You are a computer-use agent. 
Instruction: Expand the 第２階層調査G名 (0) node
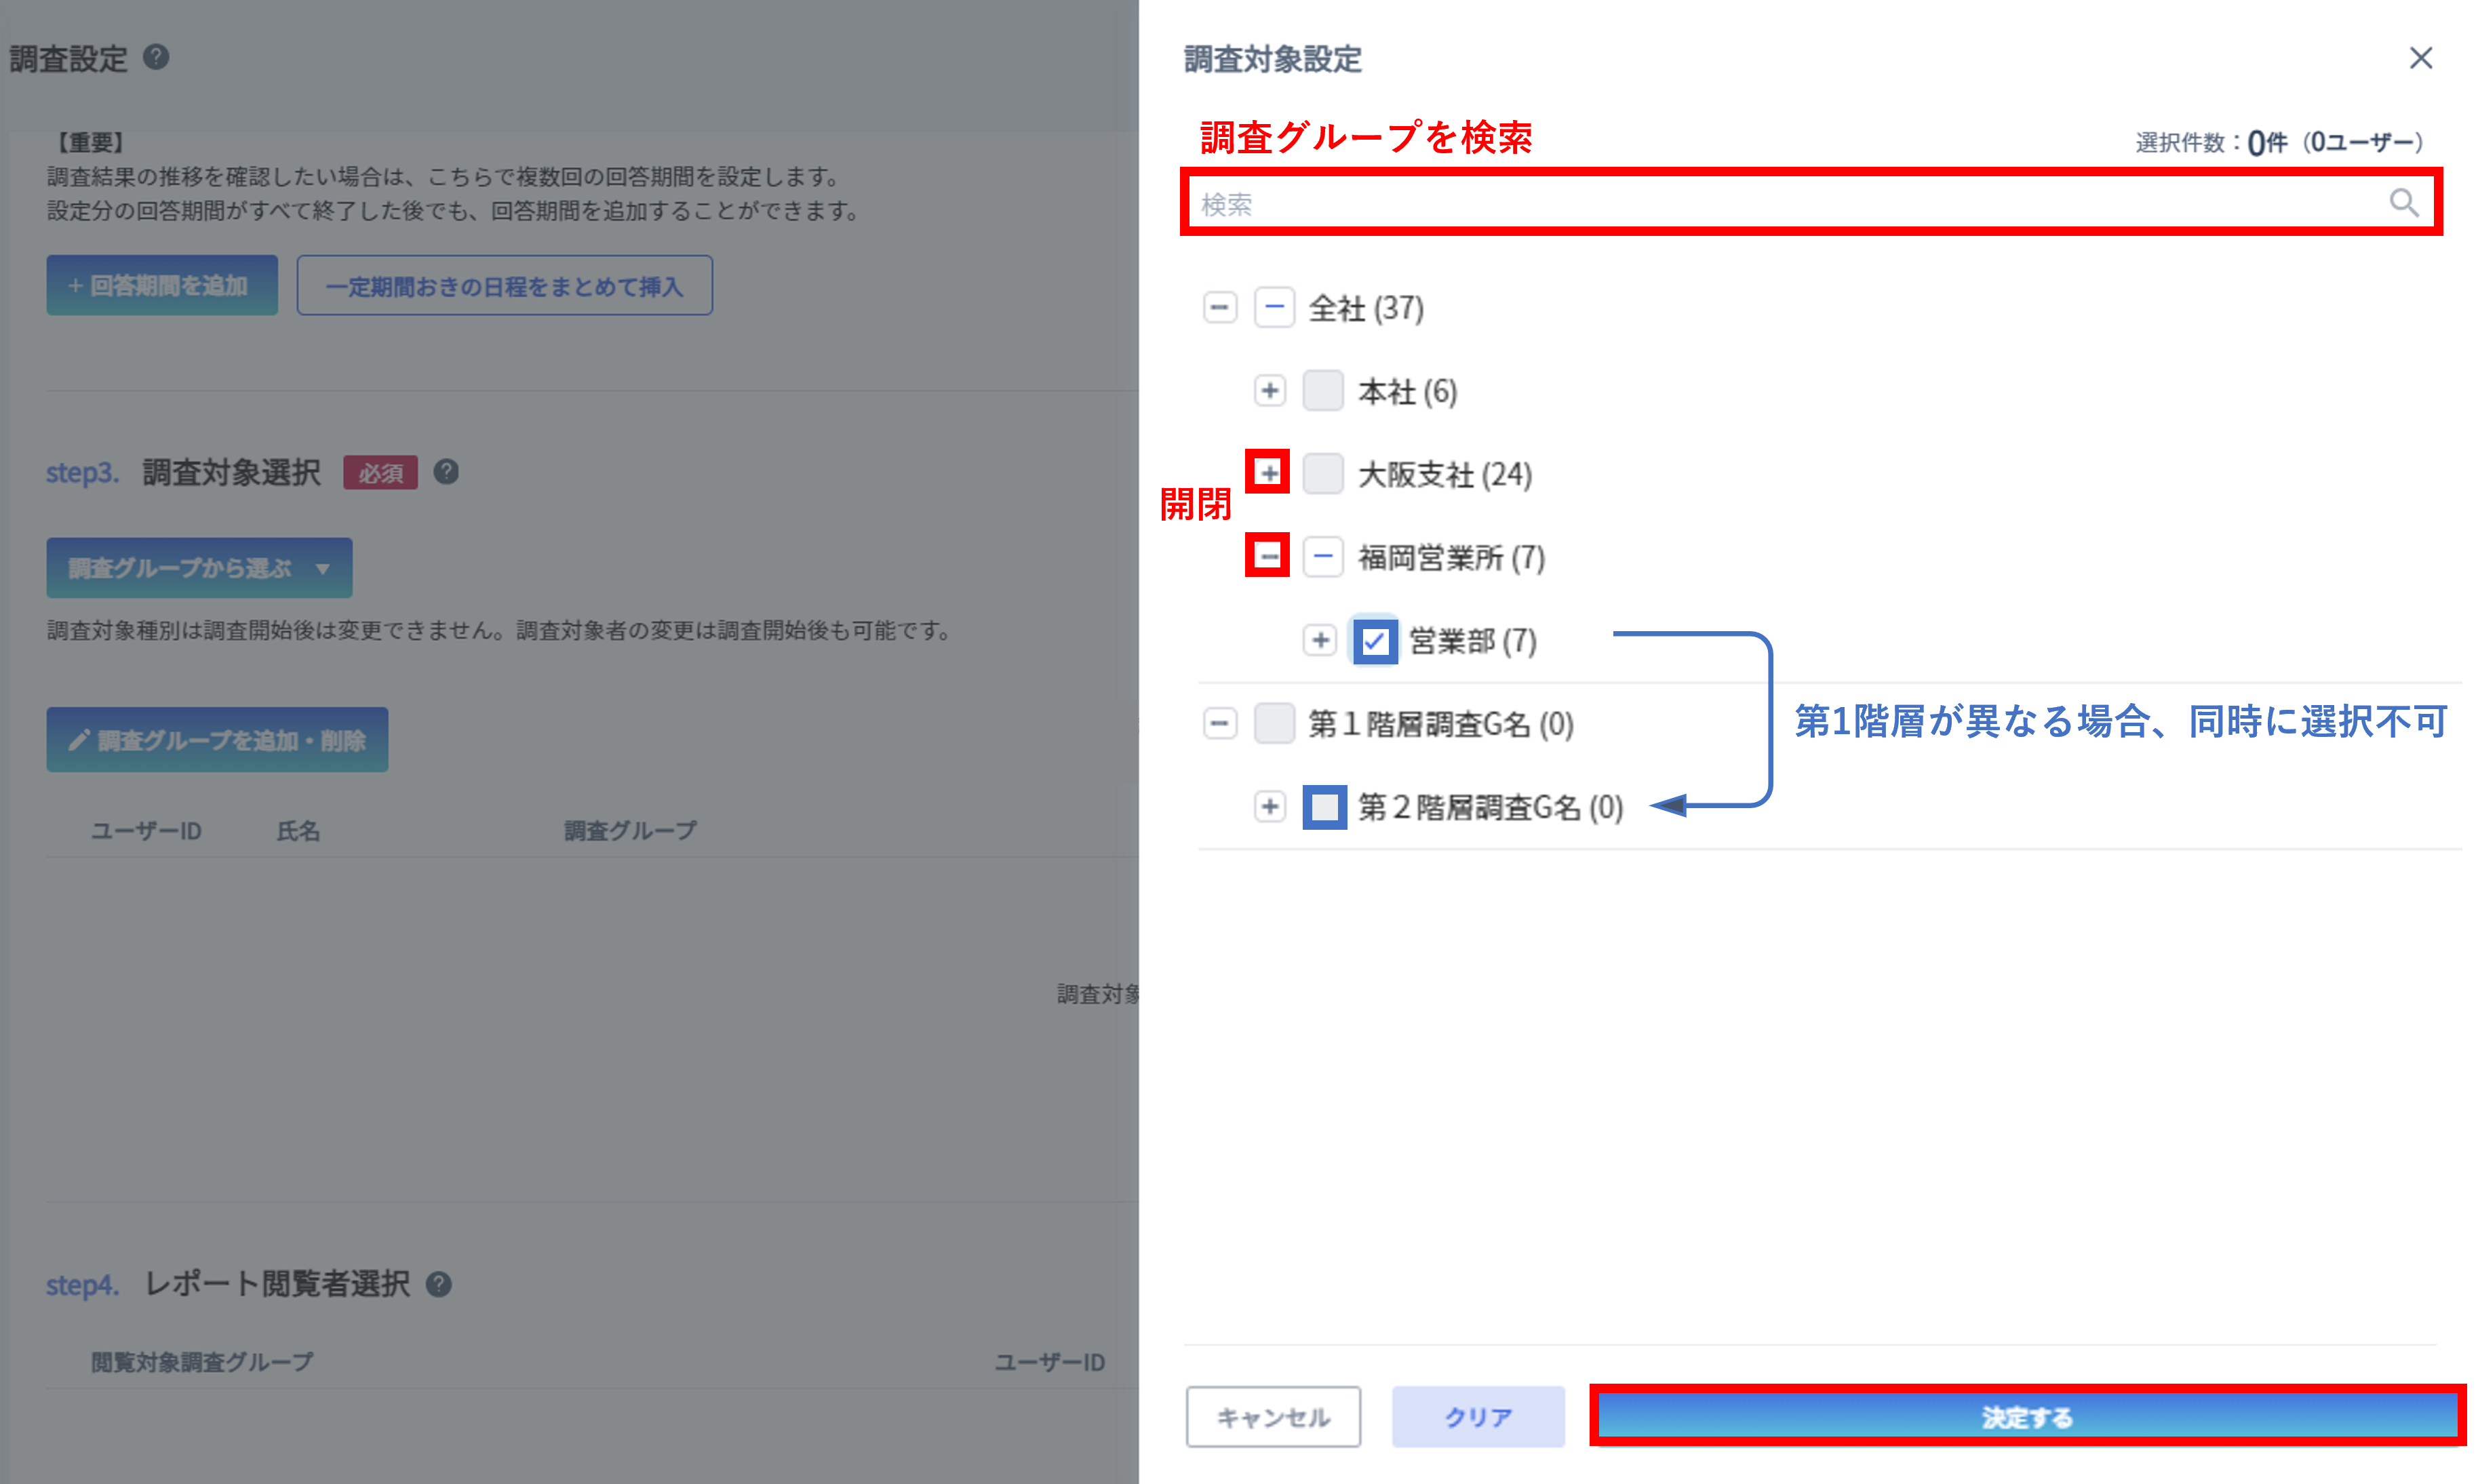tap(1269, 805)
